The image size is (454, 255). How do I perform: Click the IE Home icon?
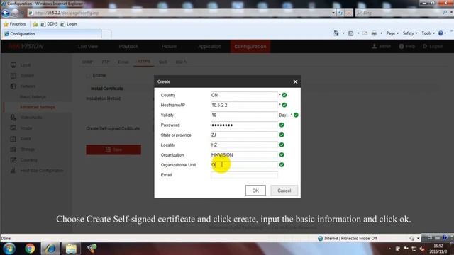[x=336, y=33]
